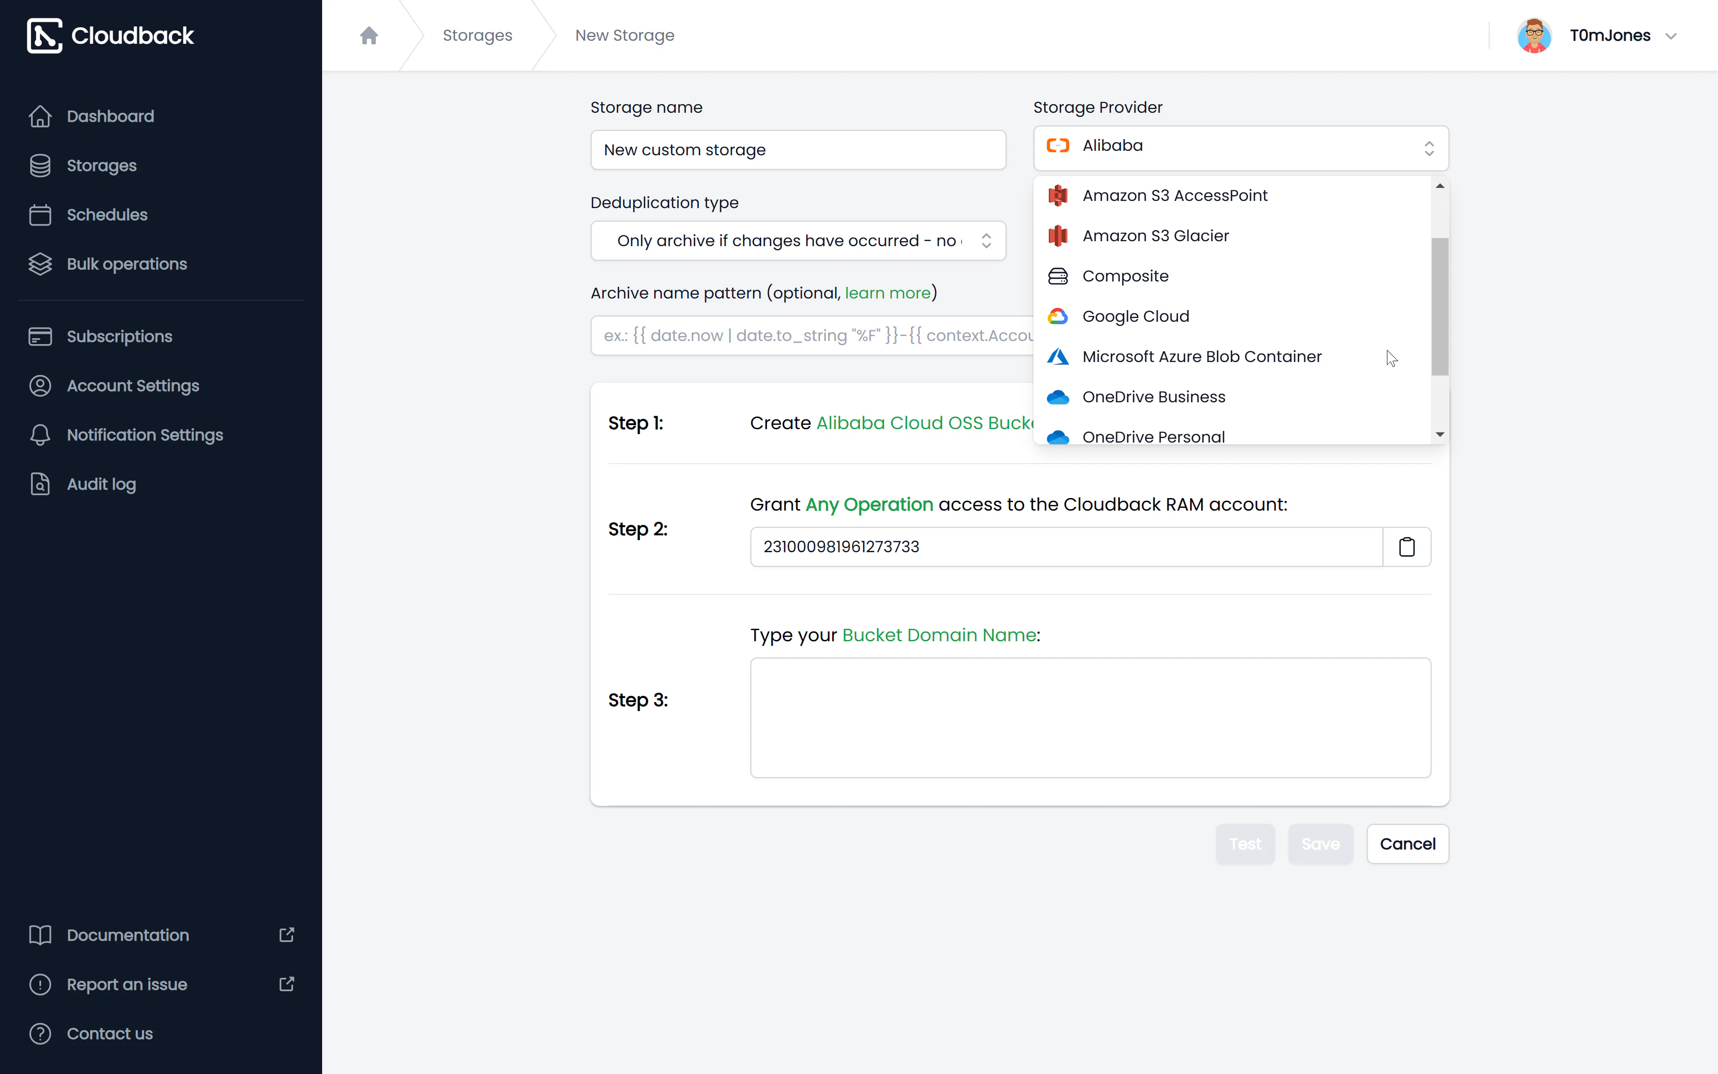1718x1074 pixels.
Task: Open Bulk operations in the sidebar
Action: [126, 264]
